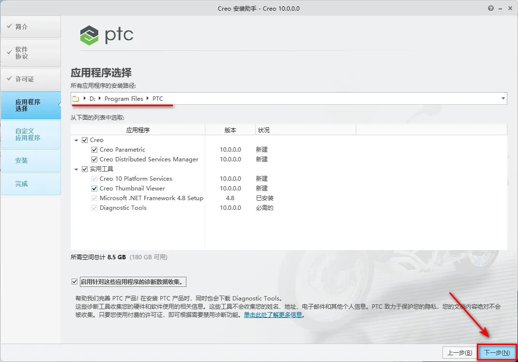Viewport: 518px width, 362px height.
Task: Open the 单击此处了解更多信息 link
Action: click(273, 315)
